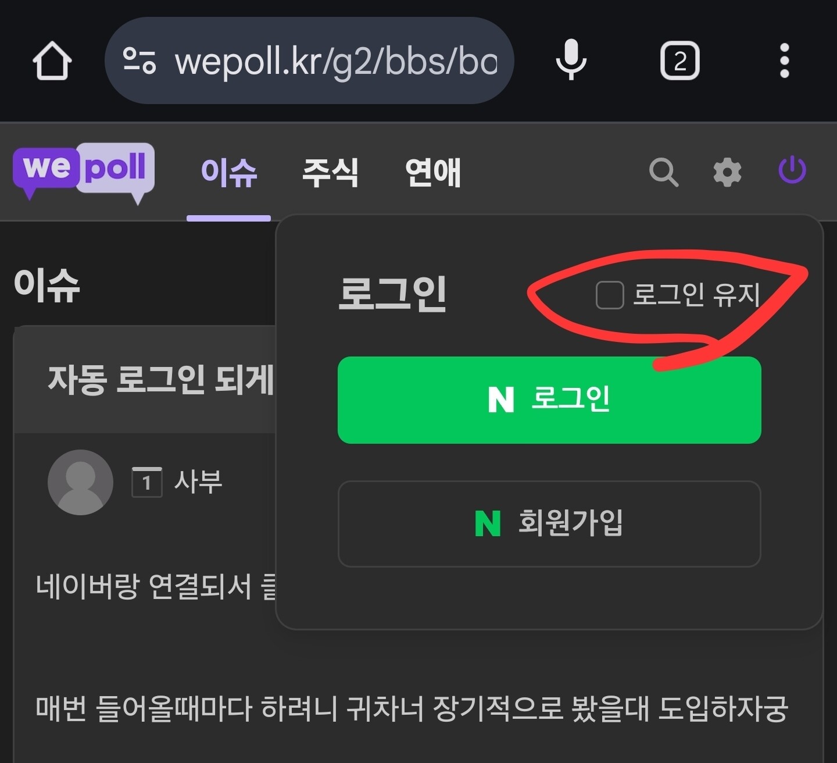Toggle the purple power login icon
The image size is (837, 763).
click(792, 170)
